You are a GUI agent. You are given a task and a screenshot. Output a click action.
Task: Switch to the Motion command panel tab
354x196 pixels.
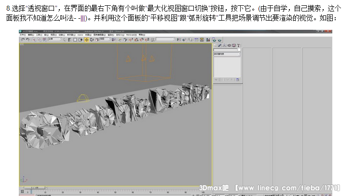229,45
